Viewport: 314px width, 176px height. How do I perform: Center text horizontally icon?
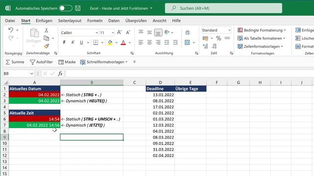(149, 43)
